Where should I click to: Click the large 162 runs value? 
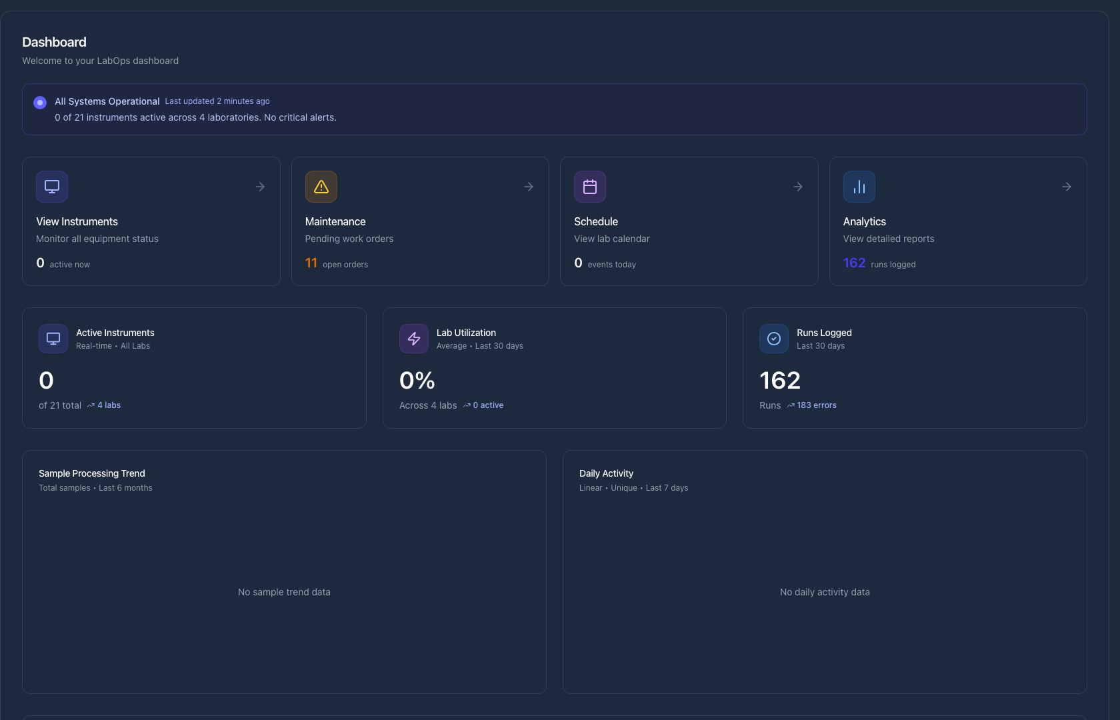point(780,381)
